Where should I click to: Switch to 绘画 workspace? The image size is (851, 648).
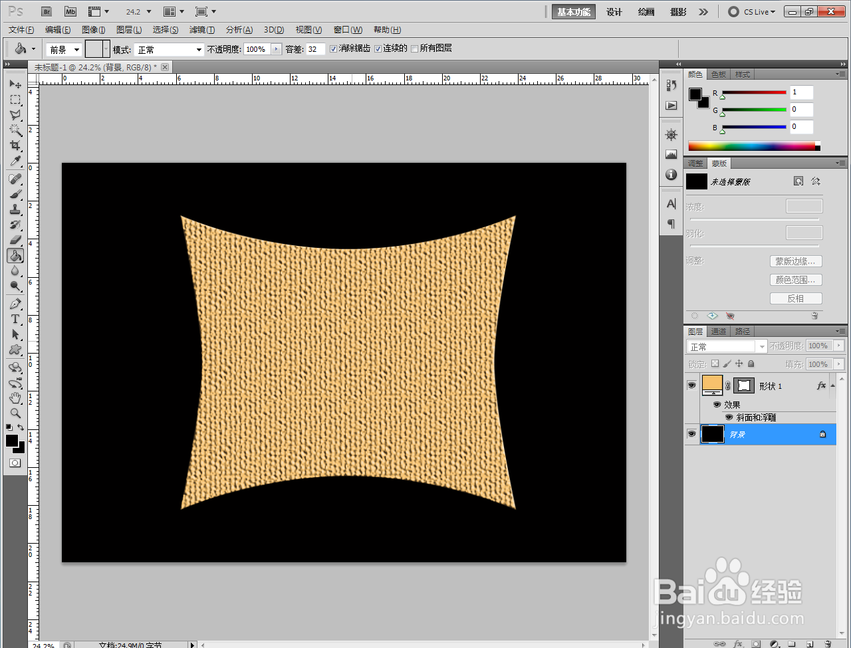[x=646, y=12]
